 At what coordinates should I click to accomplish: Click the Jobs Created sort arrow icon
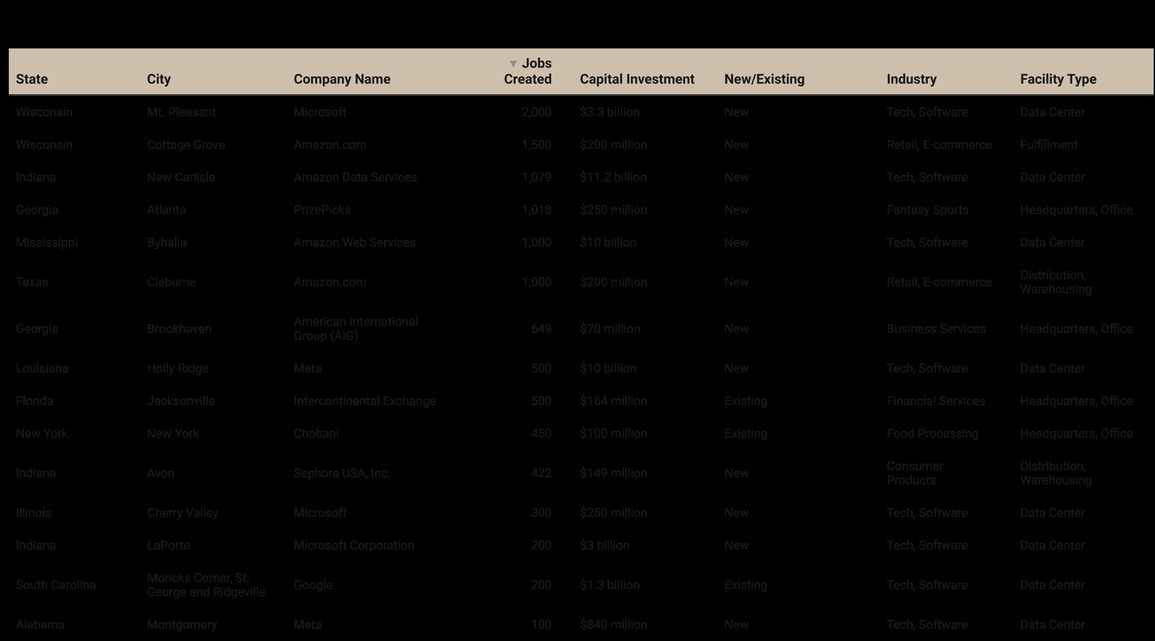(x=513, y=64)
